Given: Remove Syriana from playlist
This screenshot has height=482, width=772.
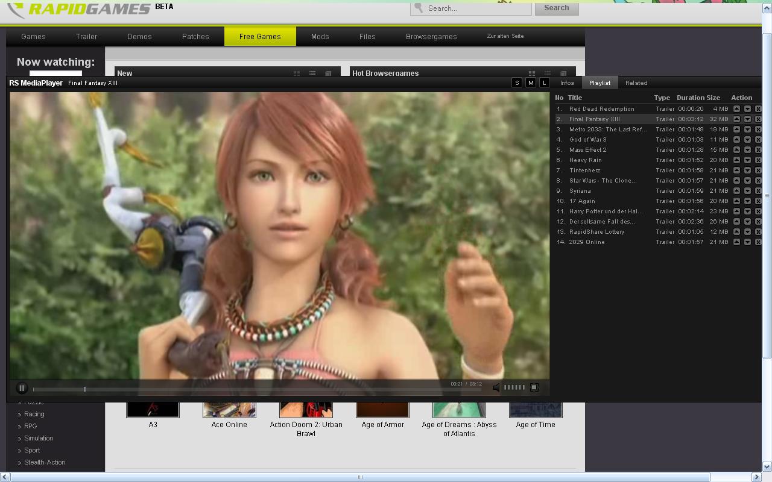Looking at the screenshot, I should tap(758, 191).
